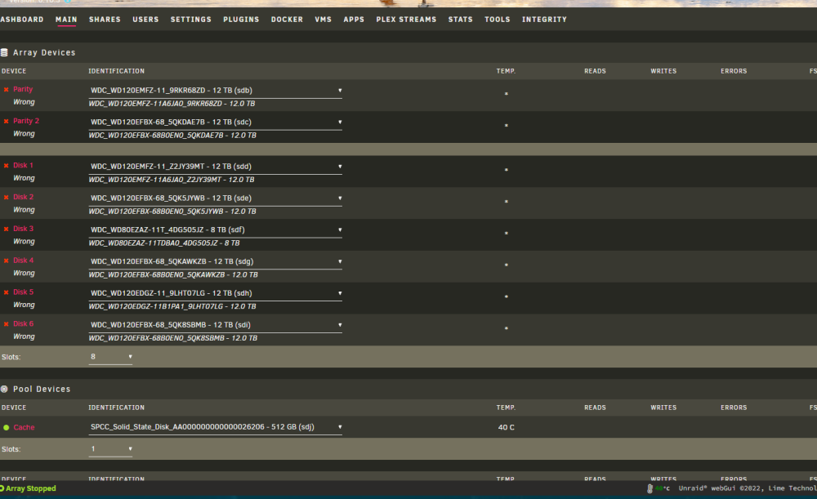Screen dimensions: 817x499
Task: Click the red X icon beside Parity 2
Action: coord(7,122)
